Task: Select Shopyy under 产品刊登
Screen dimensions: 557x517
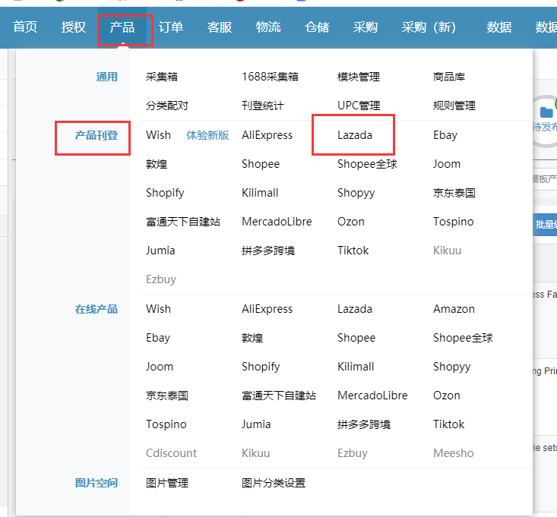Action: [356, 193]
